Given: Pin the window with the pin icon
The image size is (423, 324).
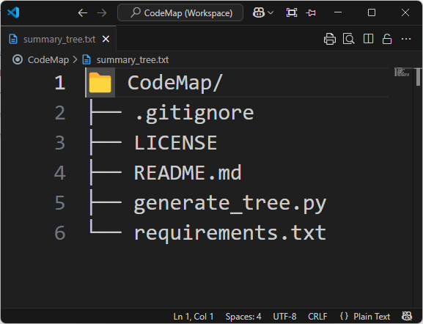Looking at the screenshot, I should [x=311, y=12].
